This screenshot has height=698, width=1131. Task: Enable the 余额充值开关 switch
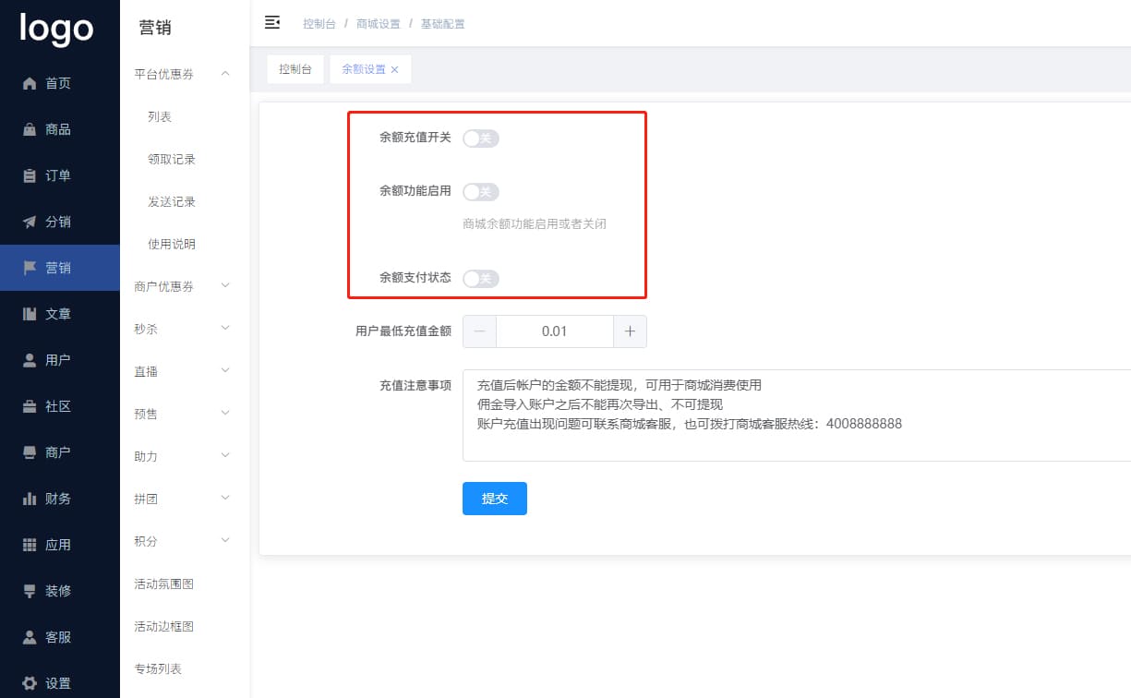pyautogui.click(x=480, y=138)
